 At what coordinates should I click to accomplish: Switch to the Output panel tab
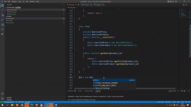pyautogui.click(x=80, y=91)
